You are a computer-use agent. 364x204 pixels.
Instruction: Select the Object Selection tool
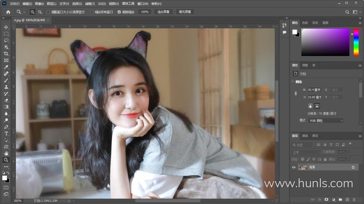(x=6, y=47)
